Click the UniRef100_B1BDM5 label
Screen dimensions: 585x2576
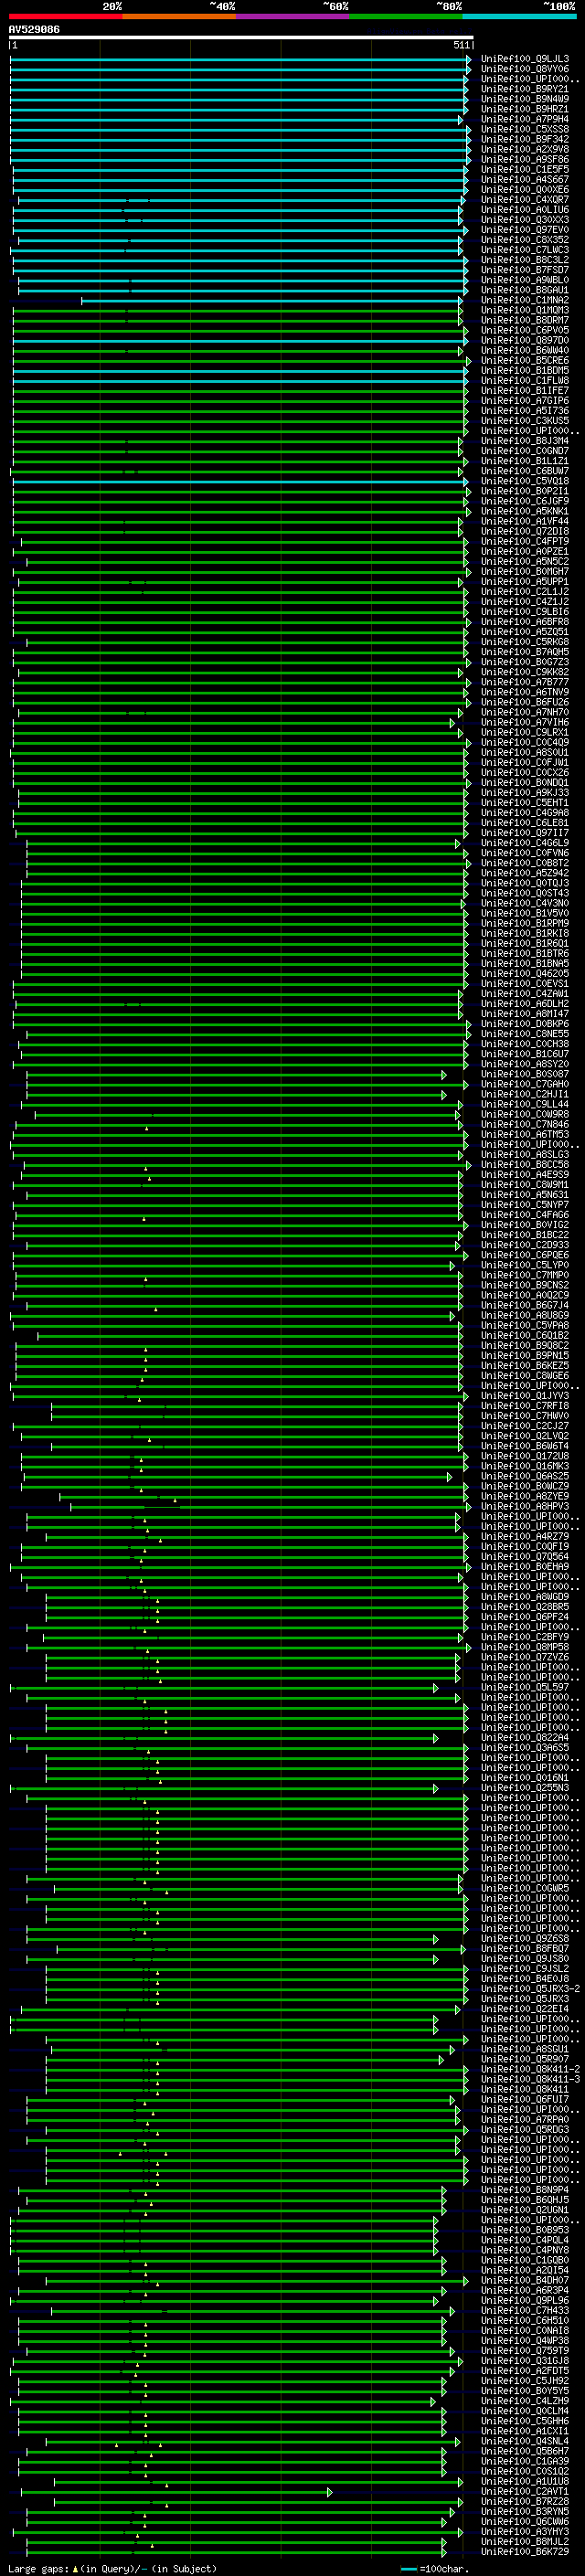click(525, 371)
